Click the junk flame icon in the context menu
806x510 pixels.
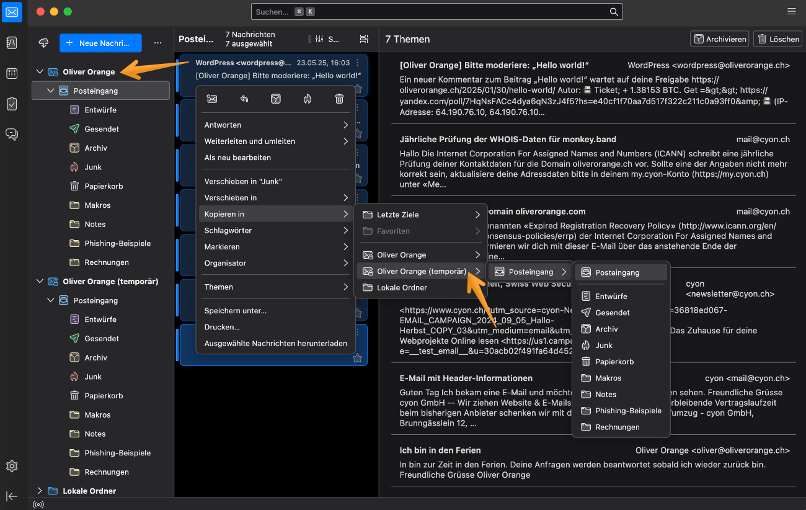point(308,99)
